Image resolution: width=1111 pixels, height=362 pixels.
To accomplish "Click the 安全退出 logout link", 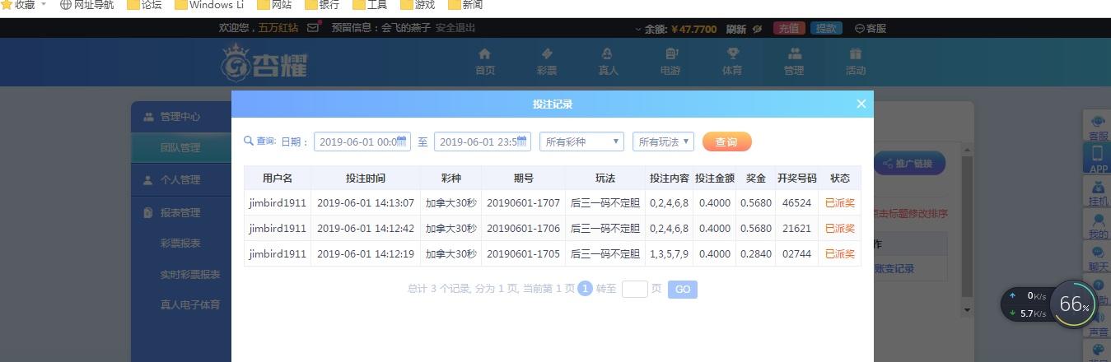I will click(x=455, y=28).
